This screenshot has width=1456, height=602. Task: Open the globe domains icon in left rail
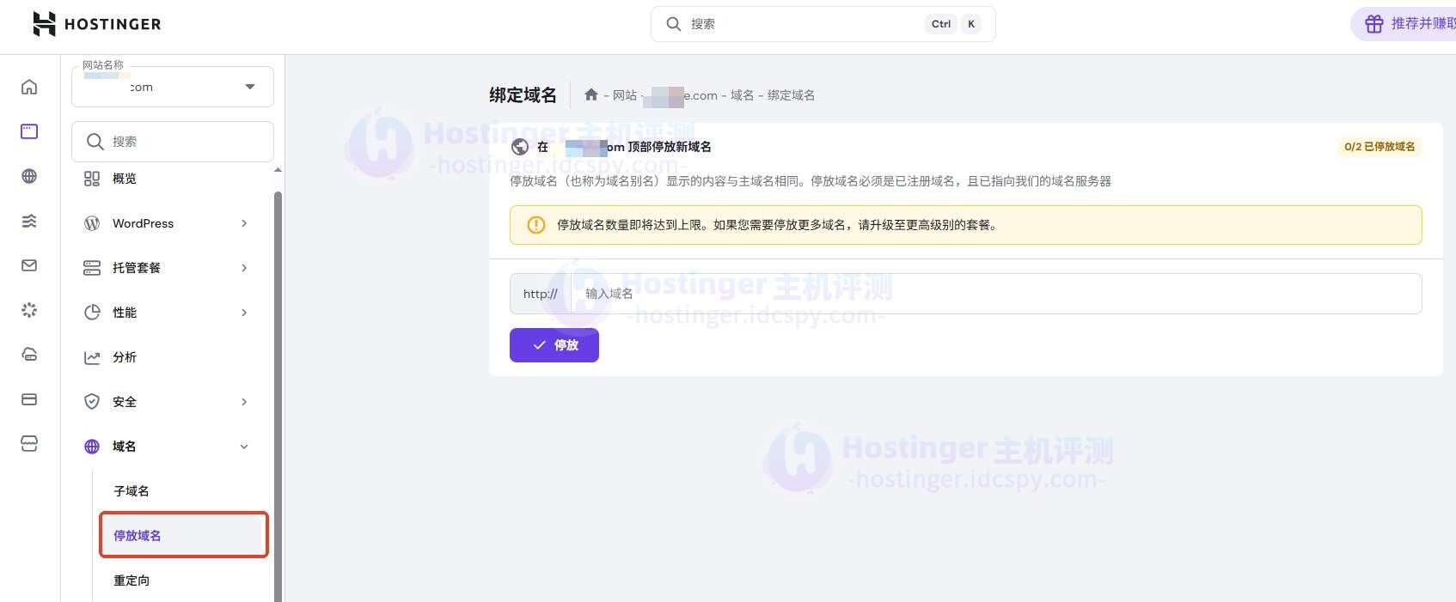click(29, 176)
